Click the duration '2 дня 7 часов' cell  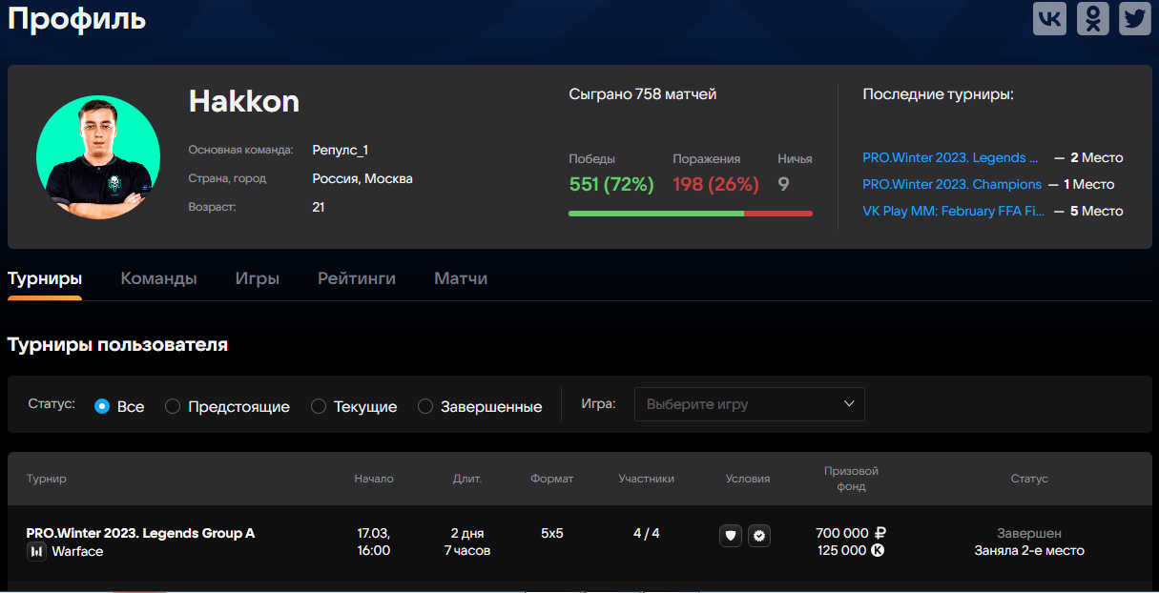[x=467, y=542]
